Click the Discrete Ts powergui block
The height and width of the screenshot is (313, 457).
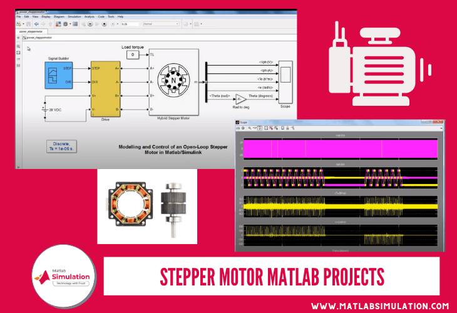pos(61,146)
